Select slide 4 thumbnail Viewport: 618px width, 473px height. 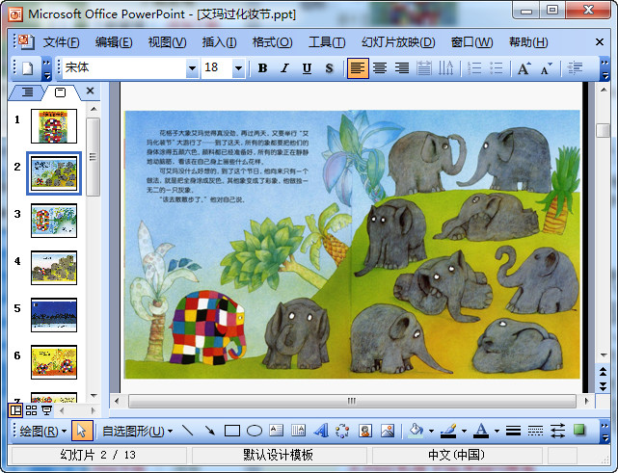tap(54, 268)
